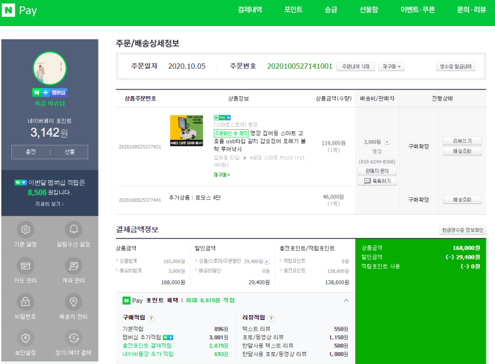Click the Naver N logo icon
Viewport: 495px width, 364px height.
coord(8,10)
